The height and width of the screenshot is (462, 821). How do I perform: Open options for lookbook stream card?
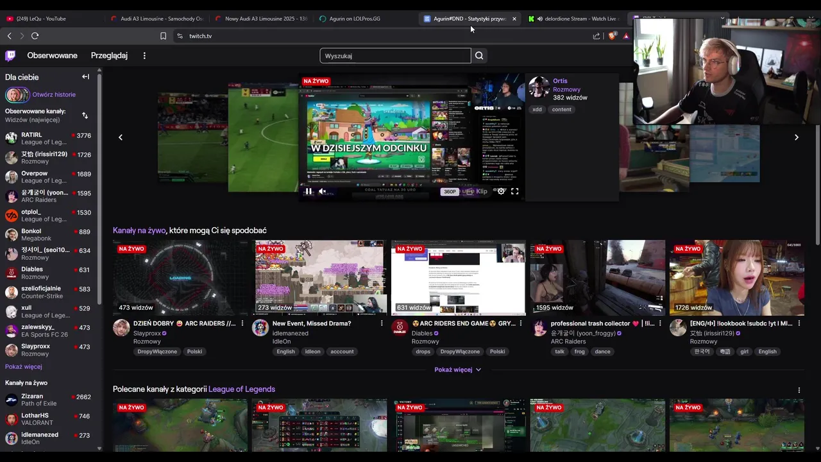799,323
